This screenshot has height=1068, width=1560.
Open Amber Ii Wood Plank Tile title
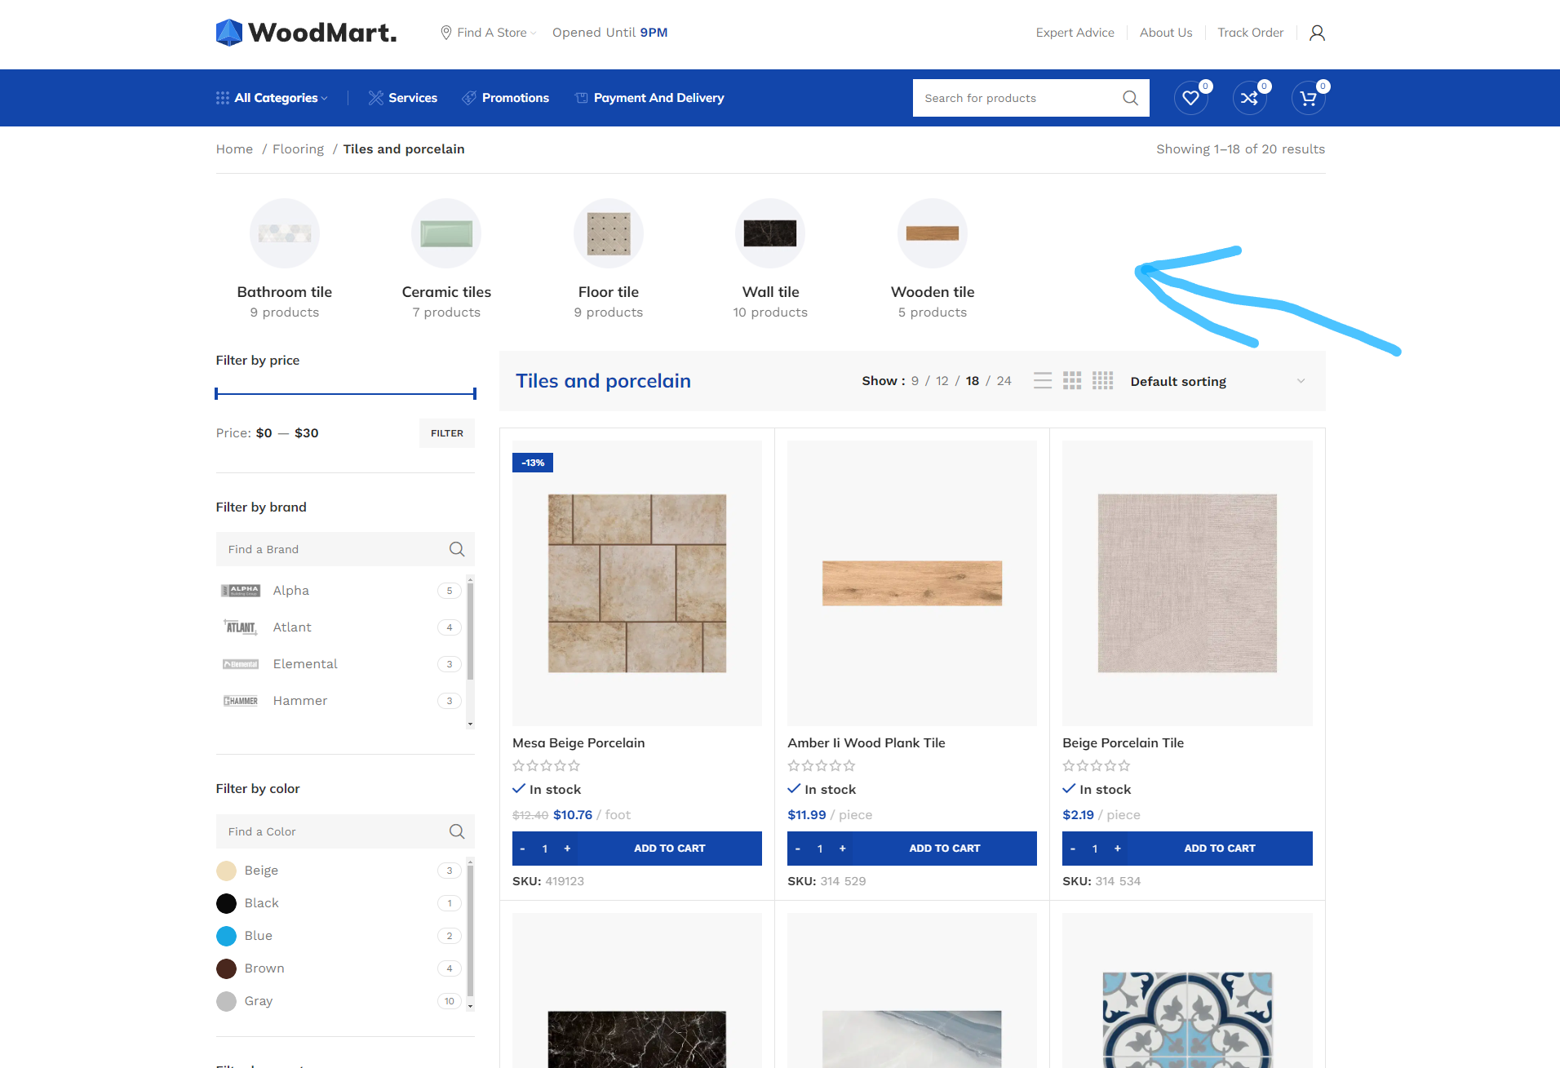866,743
